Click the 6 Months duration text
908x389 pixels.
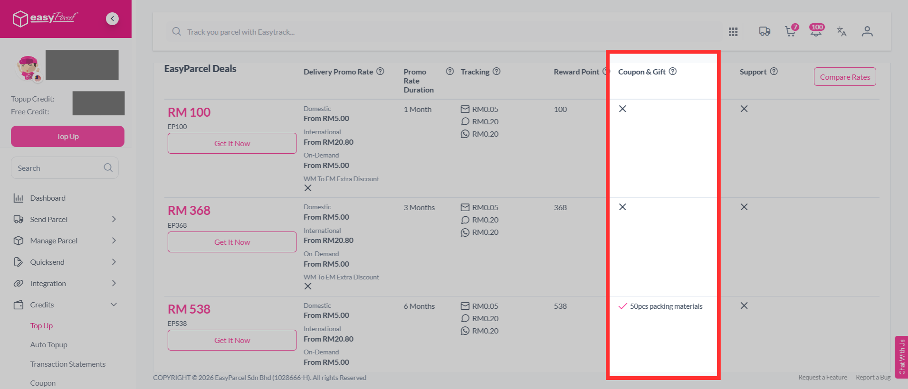point(419,306)
